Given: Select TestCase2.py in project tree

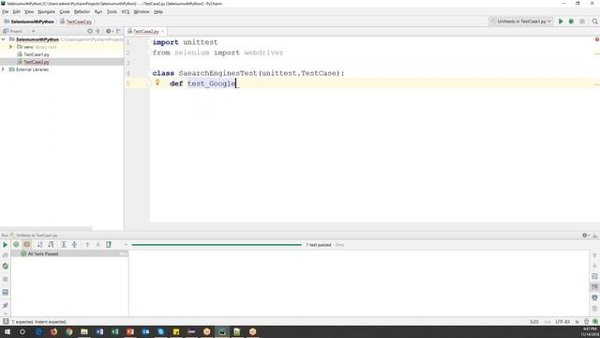Looking at the screenshot, I should 37,62.
